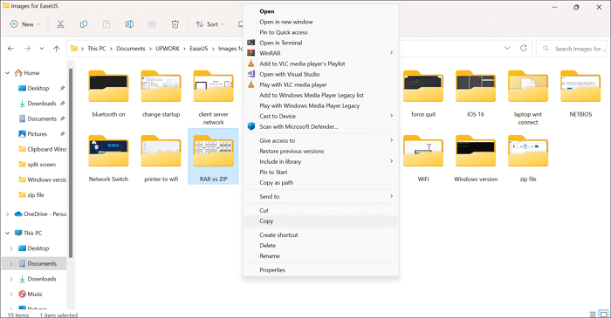Image resolution: width=611 pixels, height=318 pixels.
Task: Click the Delete trash icon in toolbar
Action: pyautogui.click(x=175, y=24)
